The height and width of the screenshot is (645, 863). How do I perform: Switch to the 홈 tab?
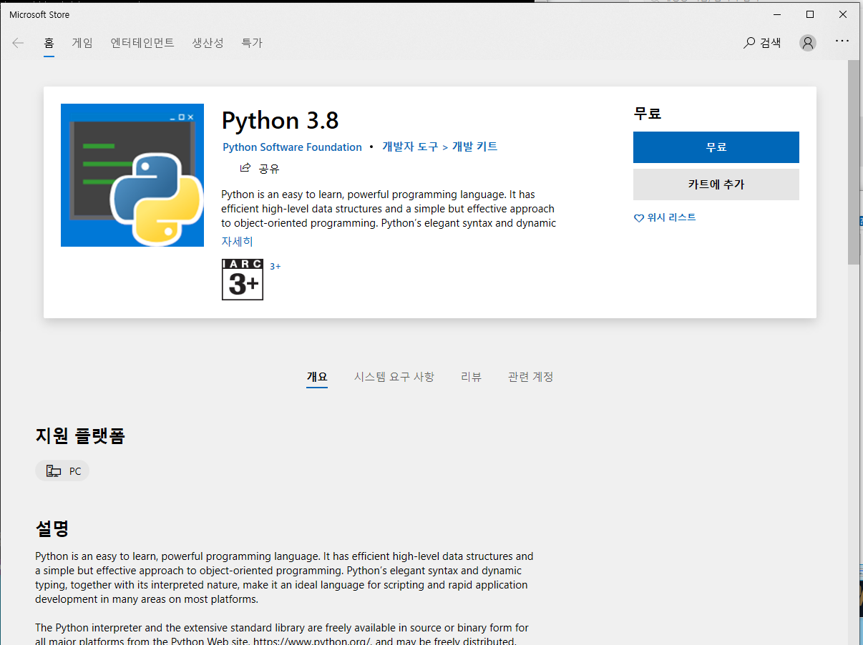(x=49, y=43)
